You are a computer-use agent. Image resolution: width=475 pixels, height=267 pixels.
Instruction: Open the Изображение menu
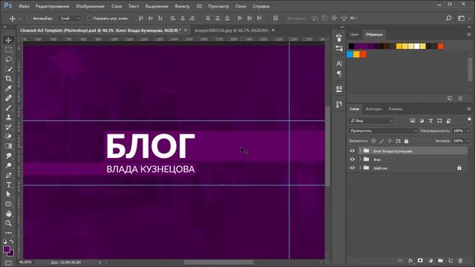(x=90, y=6)
